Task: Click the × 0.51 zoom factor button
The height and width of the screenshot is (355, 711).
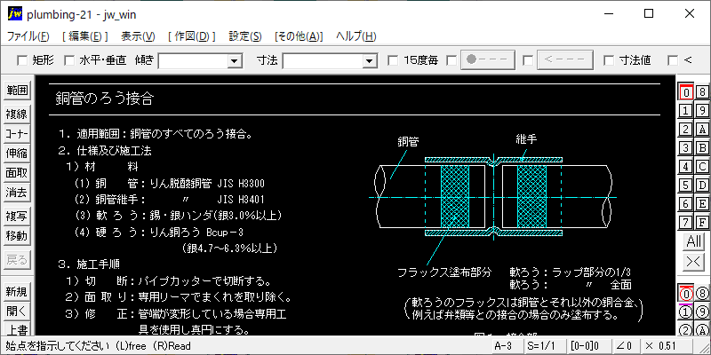Action: point(666,346)
